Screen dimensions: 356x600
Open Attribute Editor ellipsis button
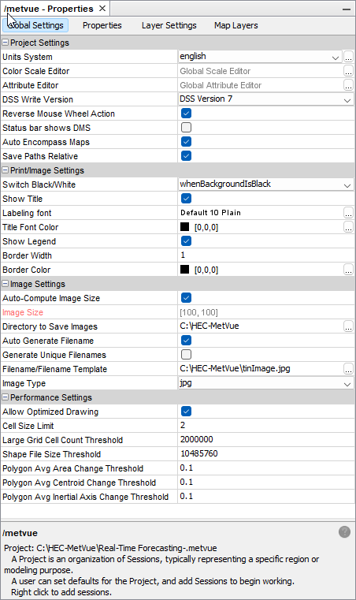(348, 85)
